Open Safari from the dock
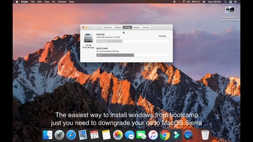This screenshot has width=253, height=142. coord(71,135)
